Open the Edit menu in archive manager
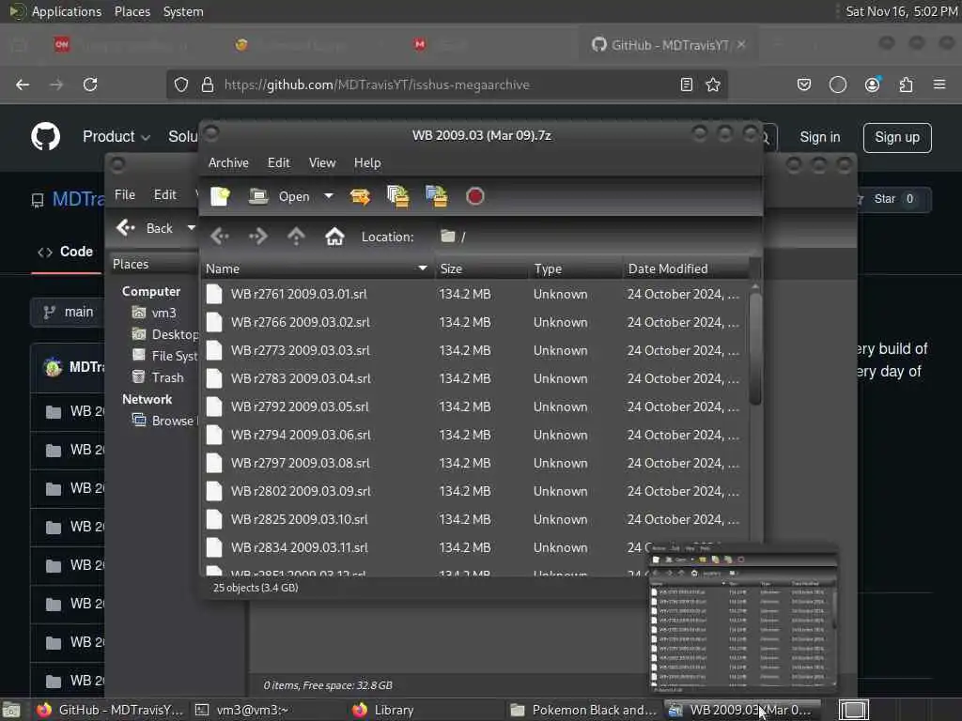Image resolution: width=962 pixels, height=721 pixels. 278,162
